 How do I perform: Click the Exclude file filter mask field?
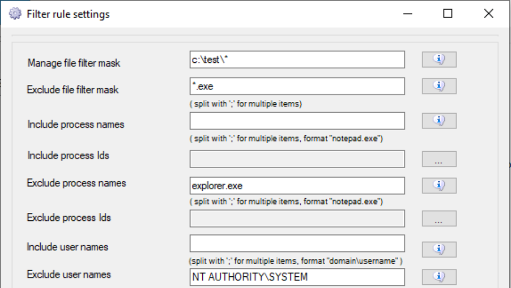(297, 86)
